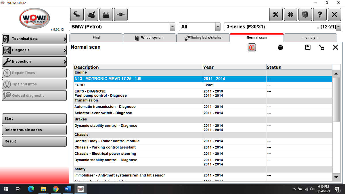Open the vehicle selection icon in toolbar
Image resolution: width=345 pixels, height=194 pixels.
tap(77, 14)
